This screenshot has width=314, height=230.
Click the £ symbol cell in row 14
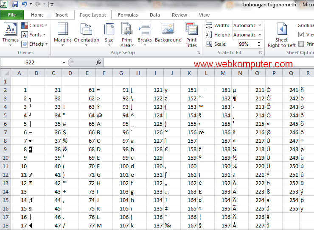click(x=206, y=191)
